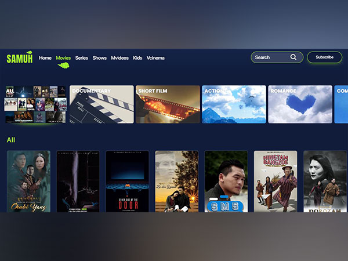Open the dark Coming Soon movie poster
The width and height of the screenshot is (348, 261).
[x=78, y=182]
